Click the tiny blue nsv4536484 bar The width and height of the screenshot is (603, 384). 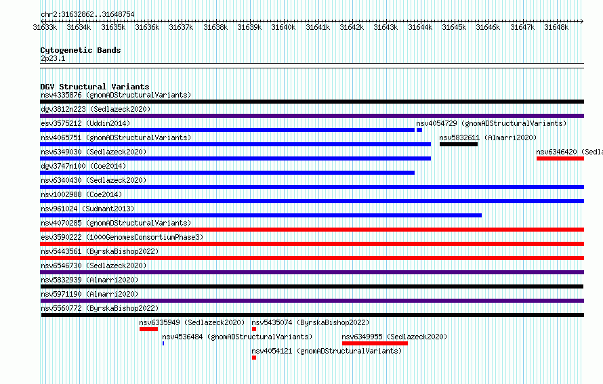163,343
